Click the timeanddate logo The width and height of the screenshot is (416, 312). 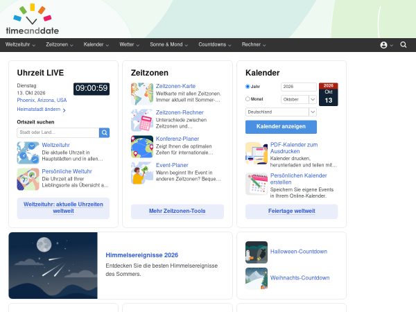[x=33, y=19]
